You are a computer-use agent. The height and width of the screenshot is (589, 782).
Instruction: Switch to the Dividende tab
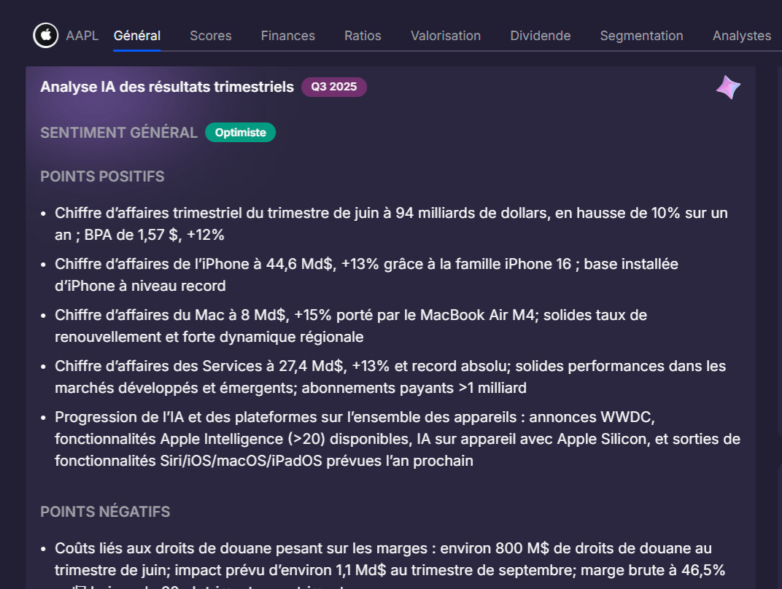coord(540,35)
